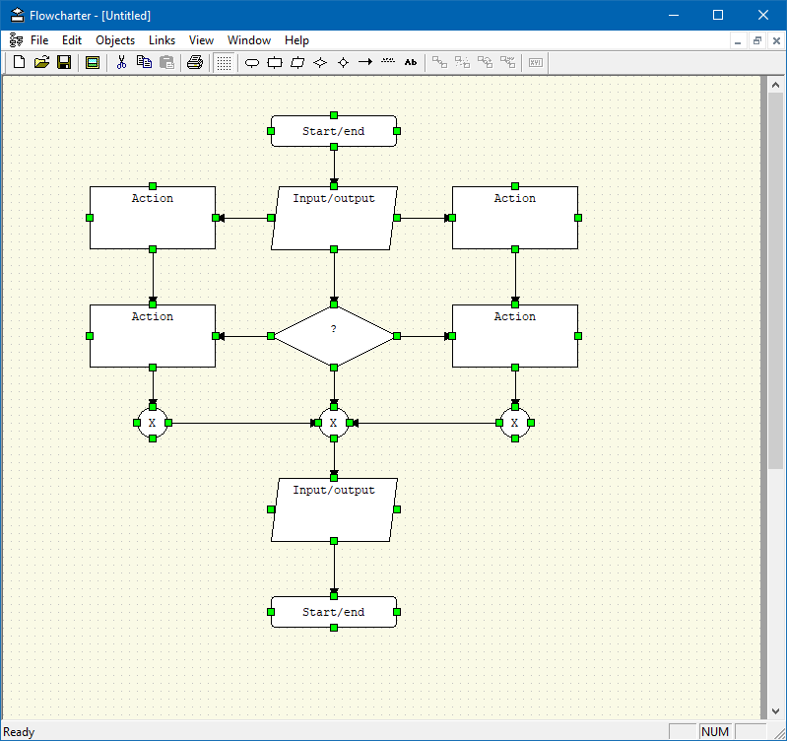The width and height of the screenshot is (787, 741).
Task: Open the View menu
Action: pos(201,40)
